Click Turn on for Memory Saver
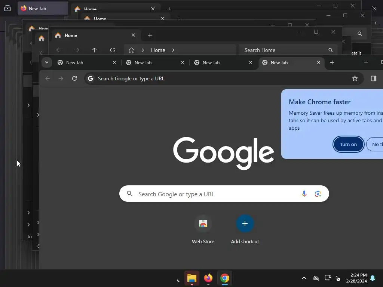The height and width of the screenshot is (287, 383). [348, 144]
